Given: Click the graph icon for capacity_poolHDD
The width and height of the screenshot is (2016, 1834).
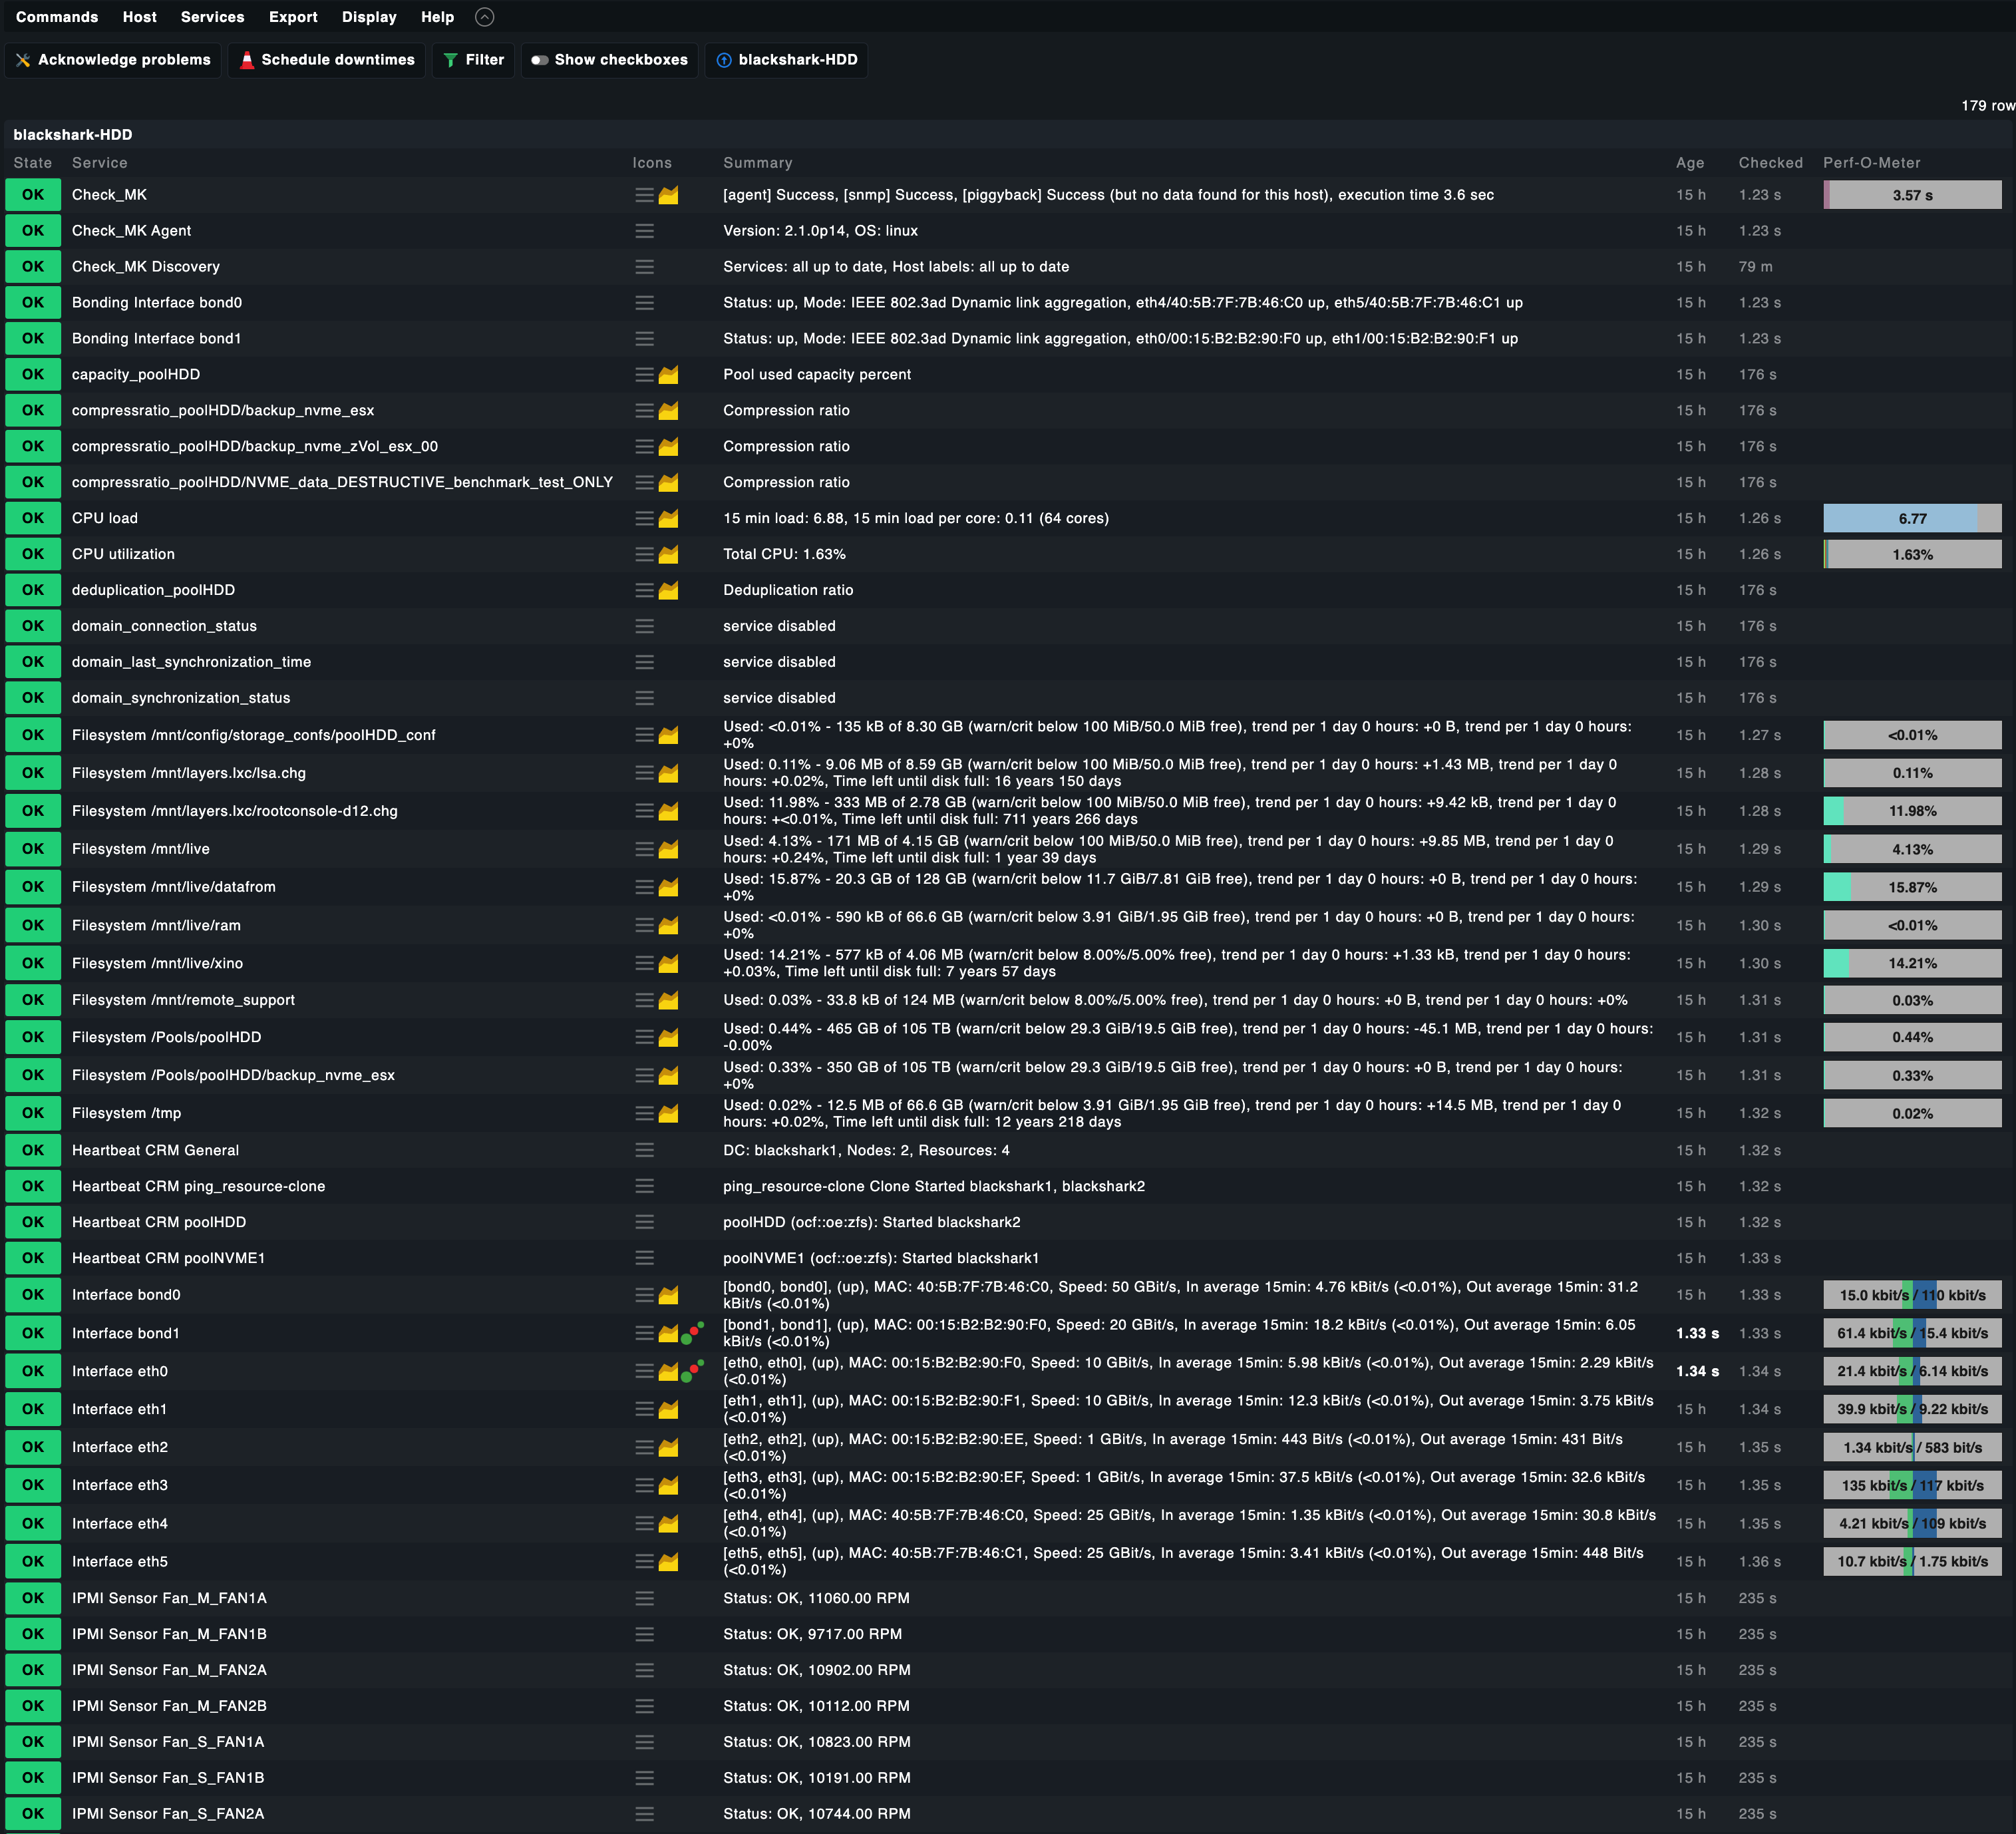Looking at the screenshot, I should point(668,374).
